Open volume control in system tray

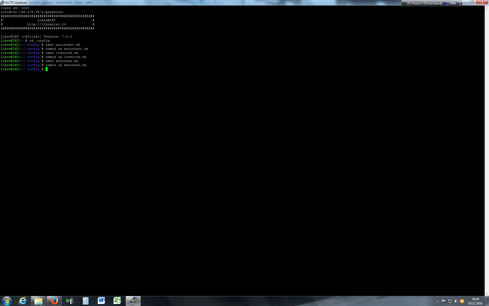pyautogui.click(x=456, y=301)
